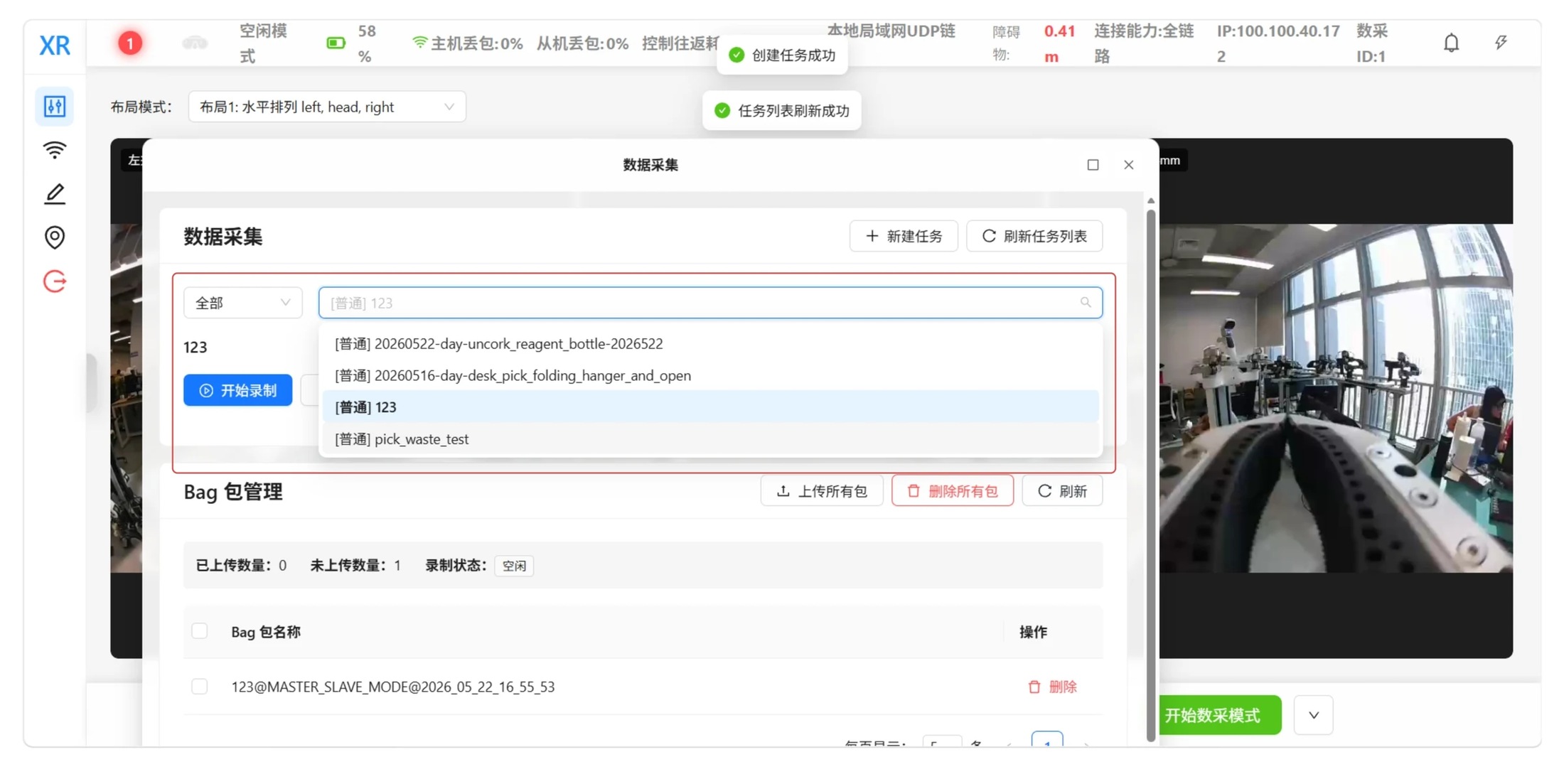Viewport: 1564px width, 769px height.
Task: Open the 布局模式 layout dropdown
Action: pos(327,107)
